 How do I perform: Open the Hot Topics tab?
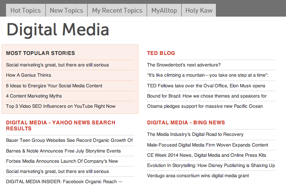26,10
